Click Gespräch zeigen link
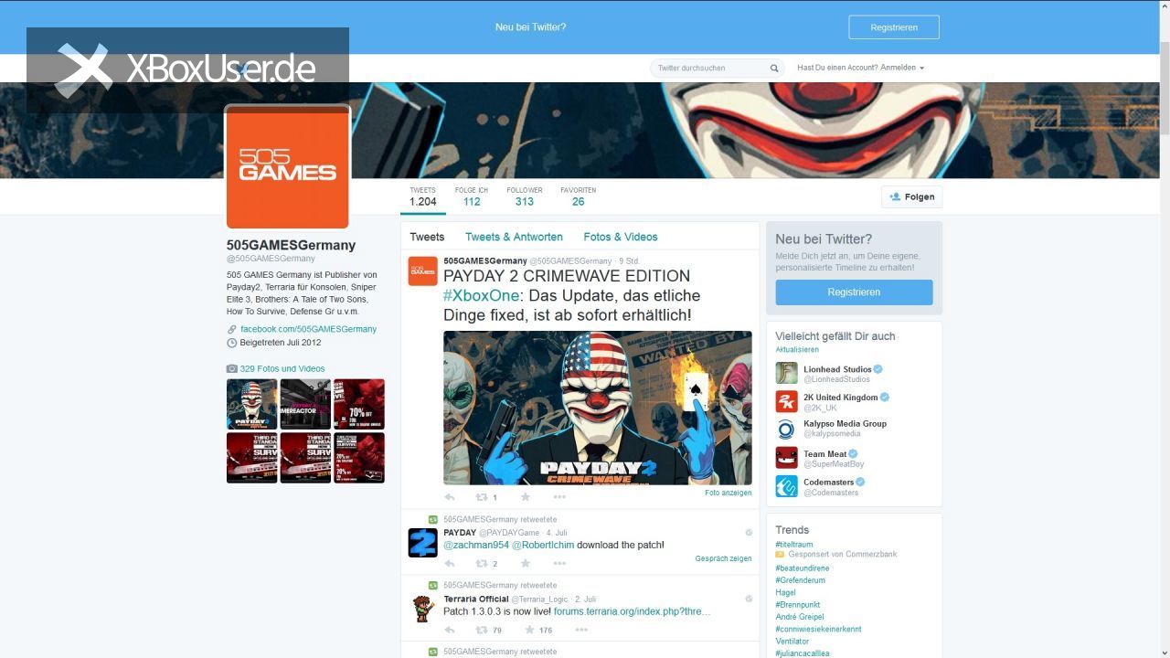 pos(723,558)
